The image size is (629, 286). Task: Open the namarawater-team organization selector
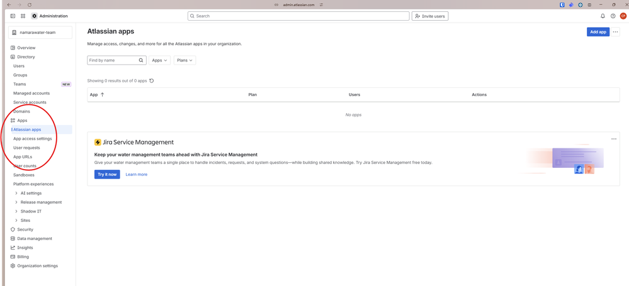40,33
